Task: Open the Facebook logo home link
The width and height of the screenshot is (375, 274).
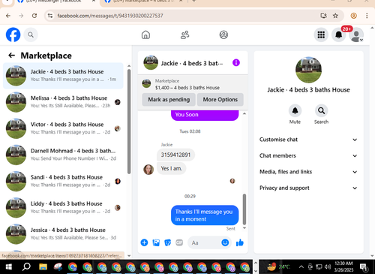Action: click(13, 35)
